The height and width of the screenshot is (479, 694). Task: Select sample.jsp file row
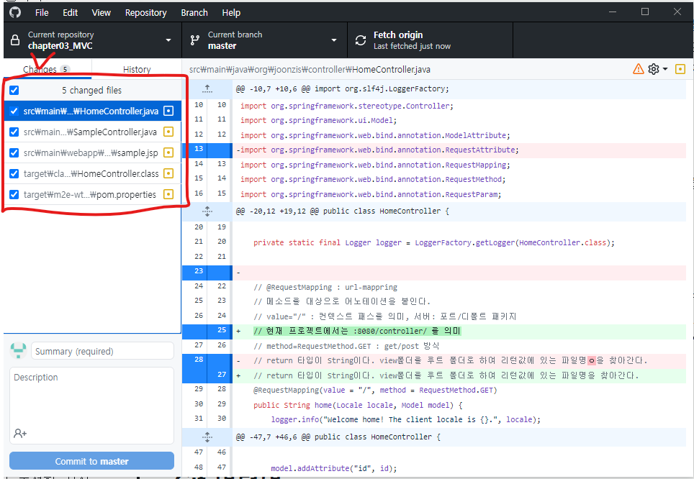coord(92,152)
